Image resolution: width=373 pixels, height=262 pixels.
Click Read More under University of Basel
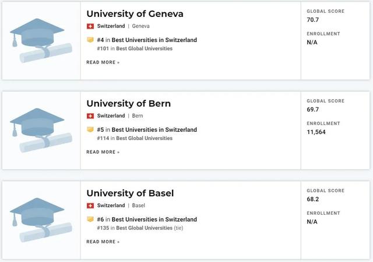point(103,242)
